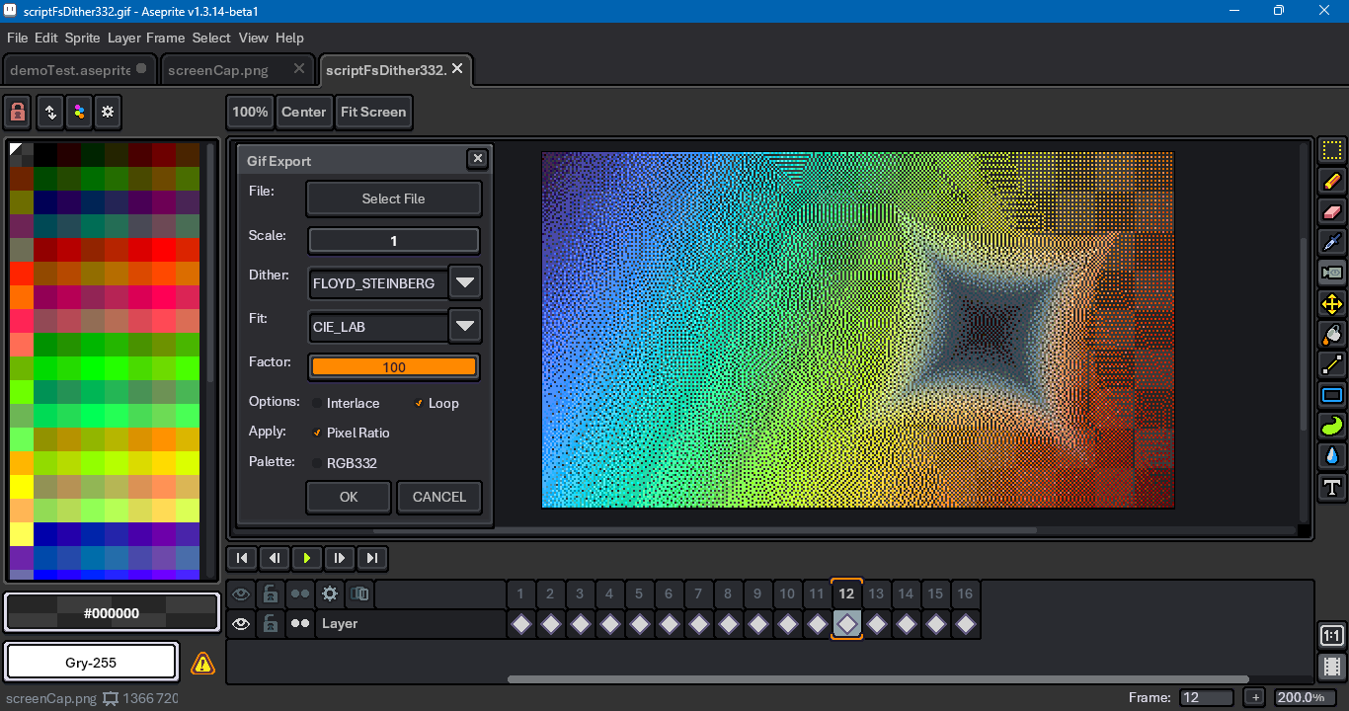This screenshot has width=1349, height=711.
Task: Hide the Layer layer visibility
Action: click(241, 623)
